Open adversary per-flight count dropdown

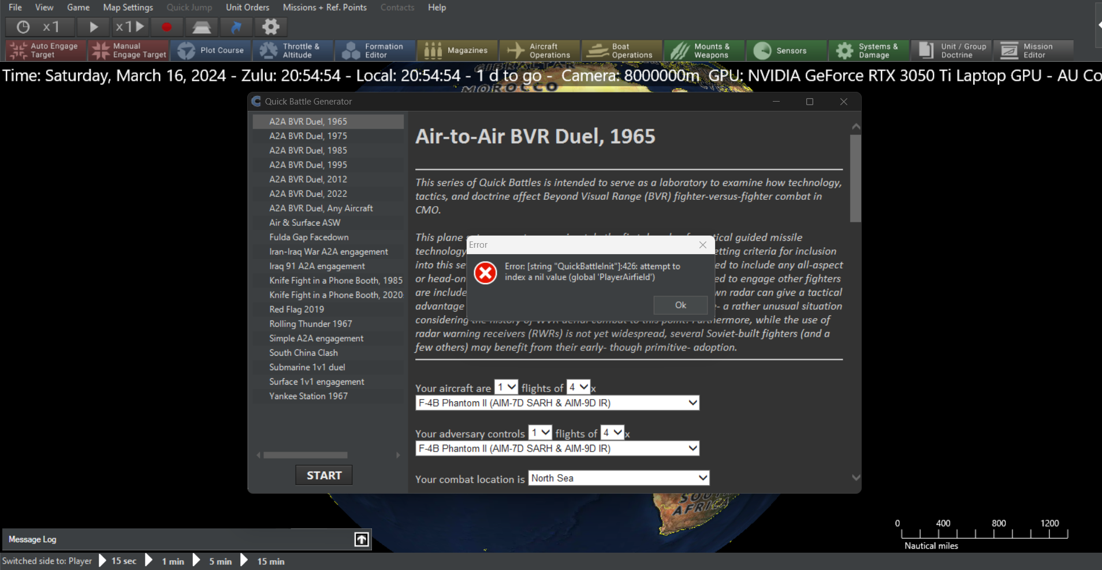(612, 433)
